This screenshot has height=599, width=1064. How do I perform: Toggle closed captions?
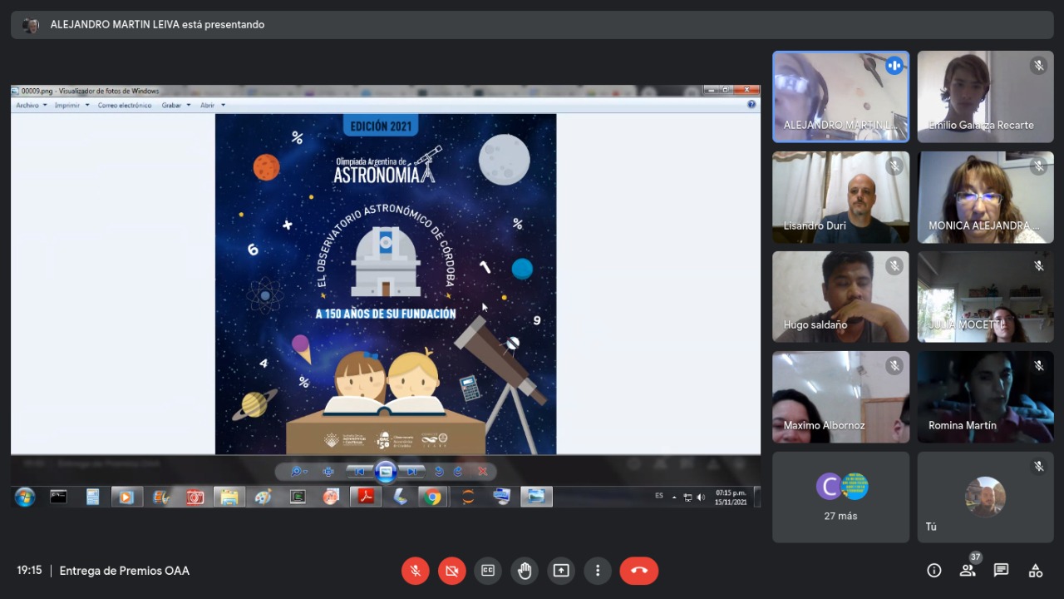(488, 571)
